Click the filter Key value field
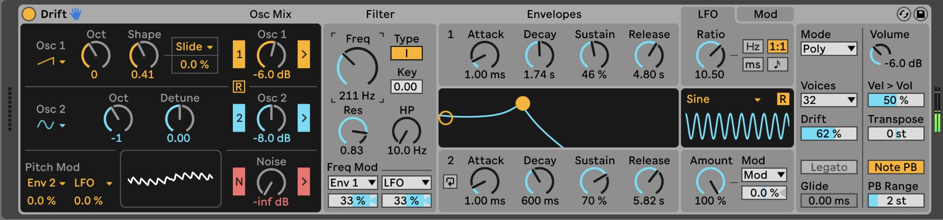This screenshot has width=943, height=220. (x=406, y=87)
